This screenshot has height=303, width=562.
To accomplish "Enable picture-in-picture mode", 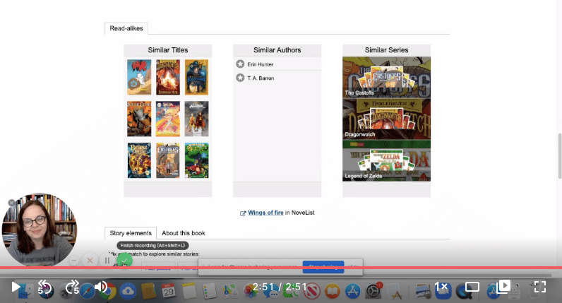I will [x=504, y=287].
